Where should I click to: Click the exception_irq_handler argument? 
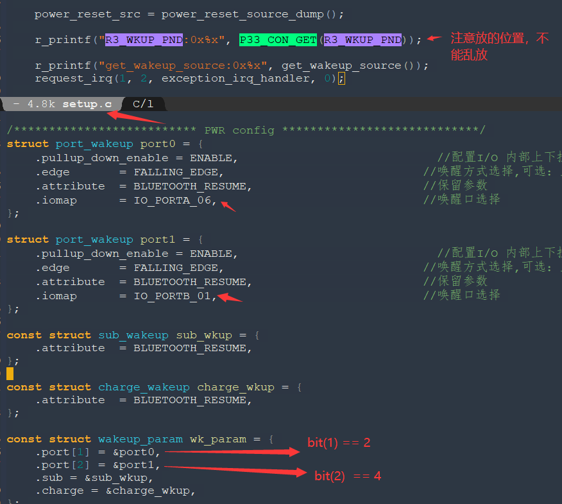[x=236, y=78]
